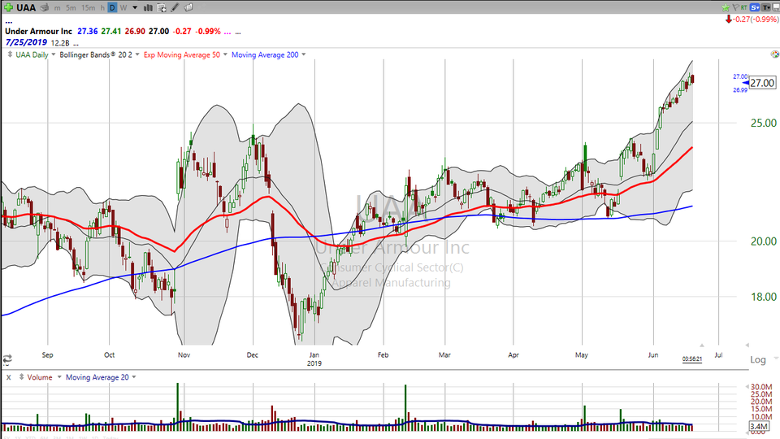Click the 18.00 price axis label
780x439 pixels.
764,298
